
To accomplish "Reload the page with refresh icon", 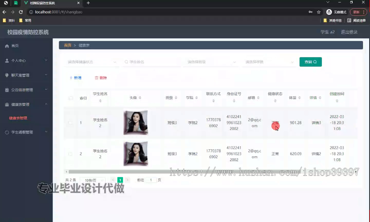I will tap(21, 12).
